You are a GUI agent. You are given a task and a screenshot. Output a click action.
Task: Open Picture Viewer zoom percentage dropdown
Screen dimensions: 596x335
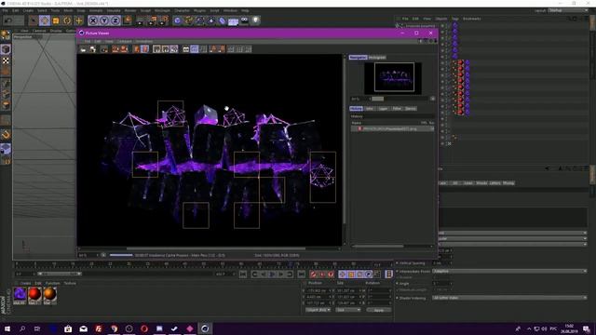pyautogui.click(x=89, y=255)
